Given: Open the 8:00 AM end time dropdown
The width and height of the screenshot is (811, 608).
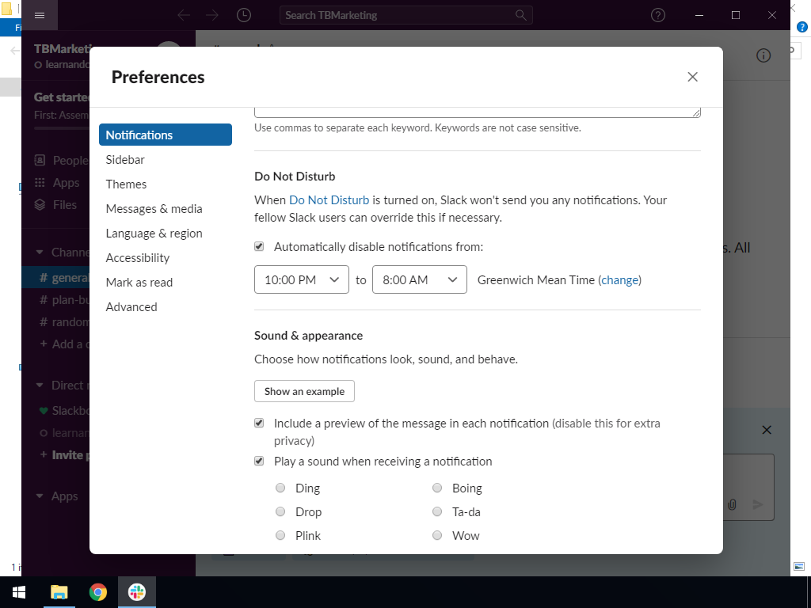Looking at the screenshot, I should [419, 279].
